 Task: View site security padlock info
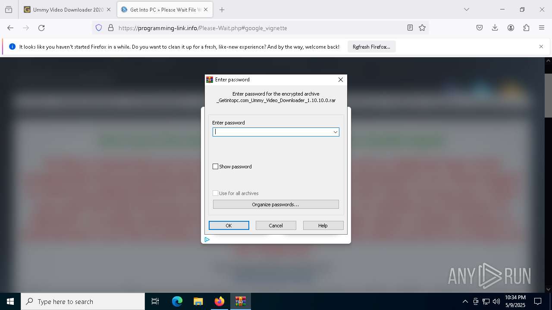(x=111, y=28)
